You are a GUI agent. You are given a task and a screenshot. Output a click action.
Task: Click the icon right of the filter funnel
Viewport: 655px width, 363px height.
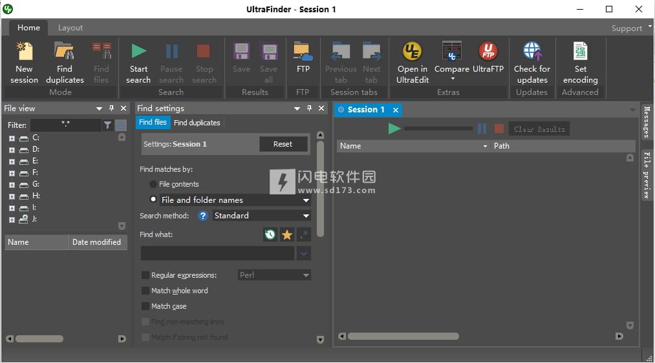tap(121, 125)
